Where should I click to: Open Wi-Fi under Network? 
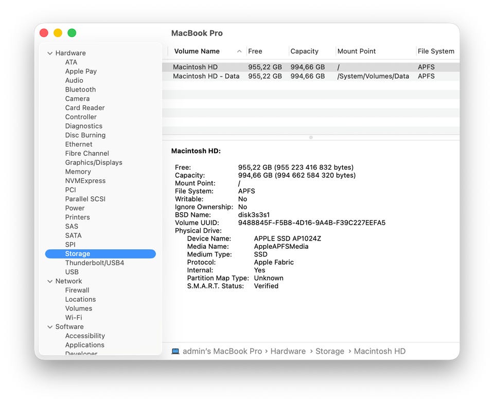[74, 318]
